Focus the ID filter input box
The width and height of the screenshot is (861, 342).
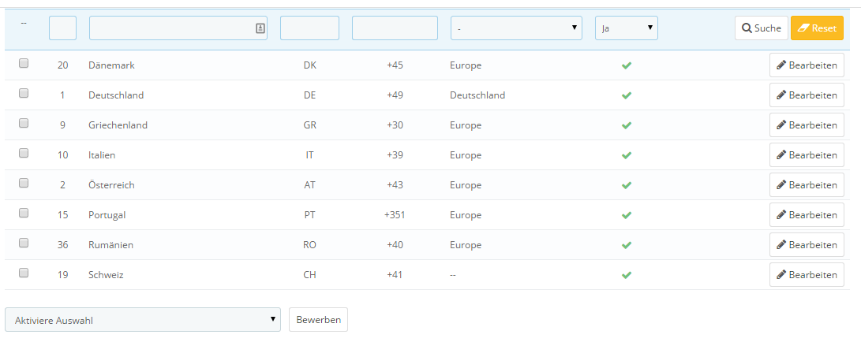[62, 28]
